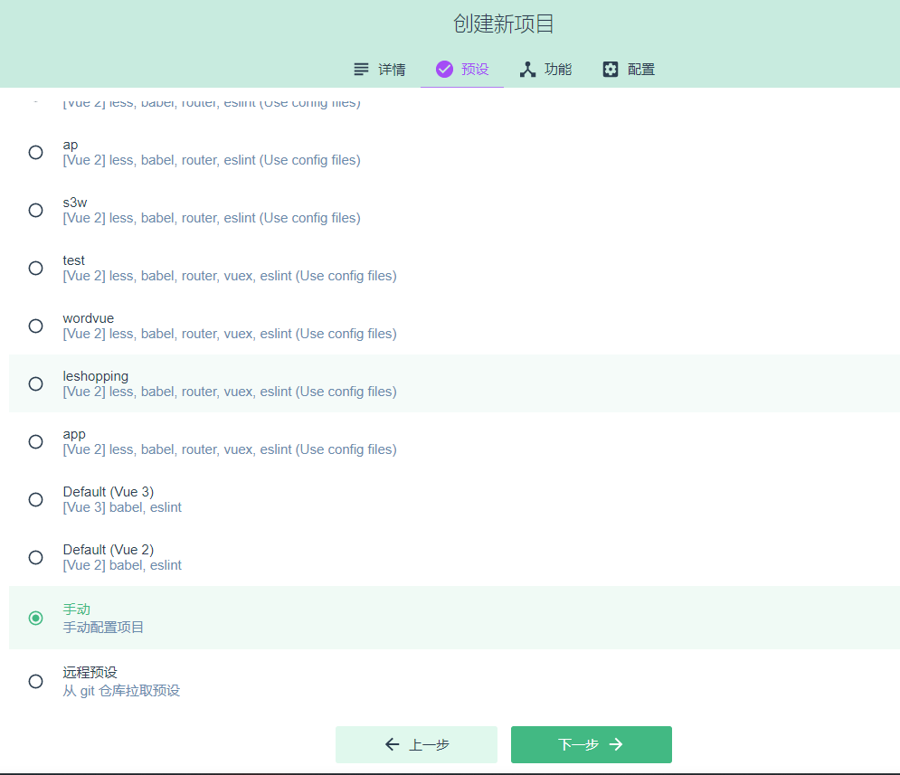Select the ap preset radio button

35,152
